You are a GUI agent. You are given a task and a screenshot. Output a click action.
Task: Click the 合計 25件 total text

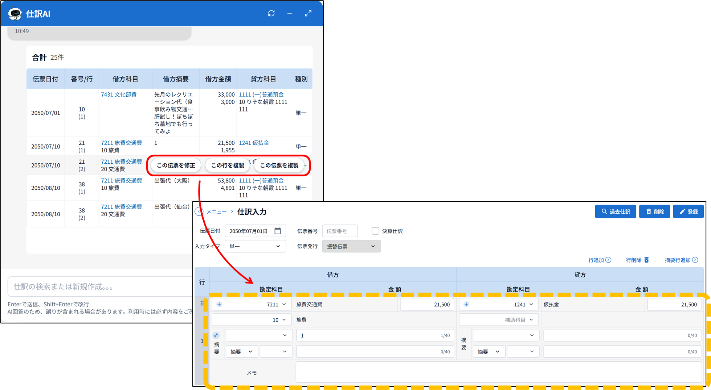(48, 58)
